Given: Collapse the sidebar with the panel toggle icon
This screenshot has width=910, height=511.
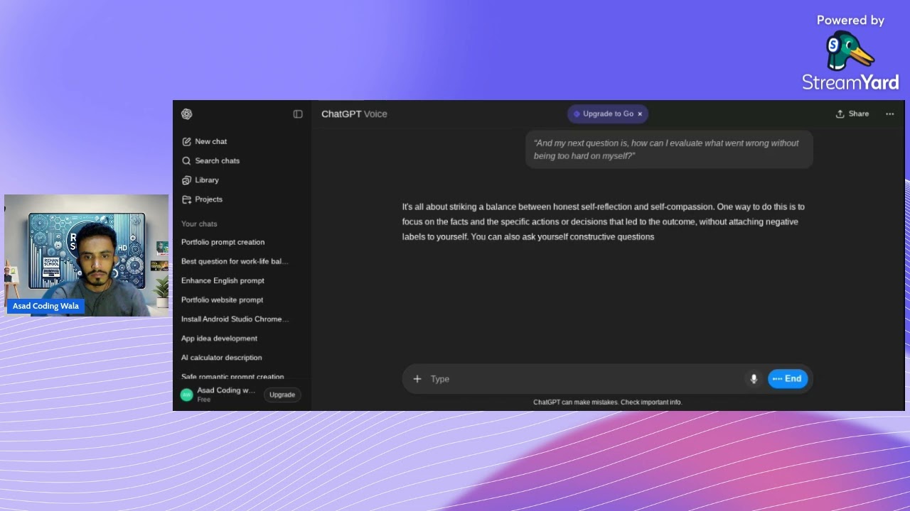Looking at the screenshot, I should (x=298, y=114).
